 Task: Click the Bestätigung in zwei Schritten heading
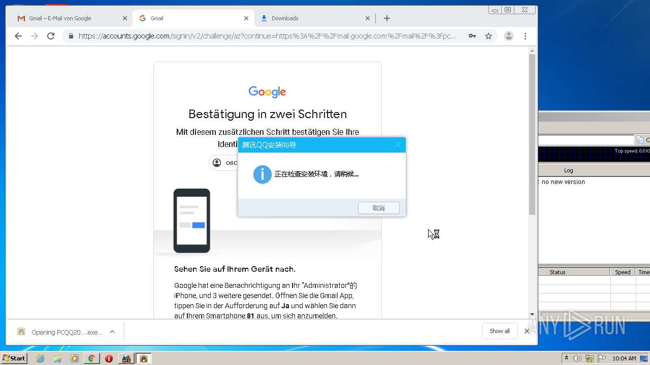pyautogui.click(x=268, y=114)
